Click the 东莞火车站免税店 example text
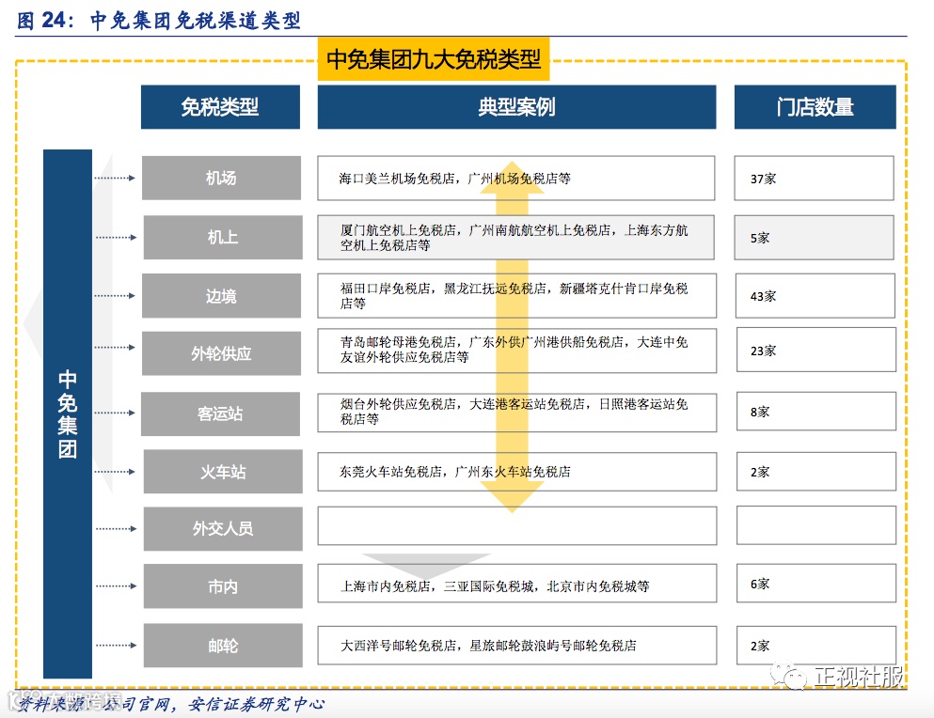This screenshot has width=934, height=718. 390,472
